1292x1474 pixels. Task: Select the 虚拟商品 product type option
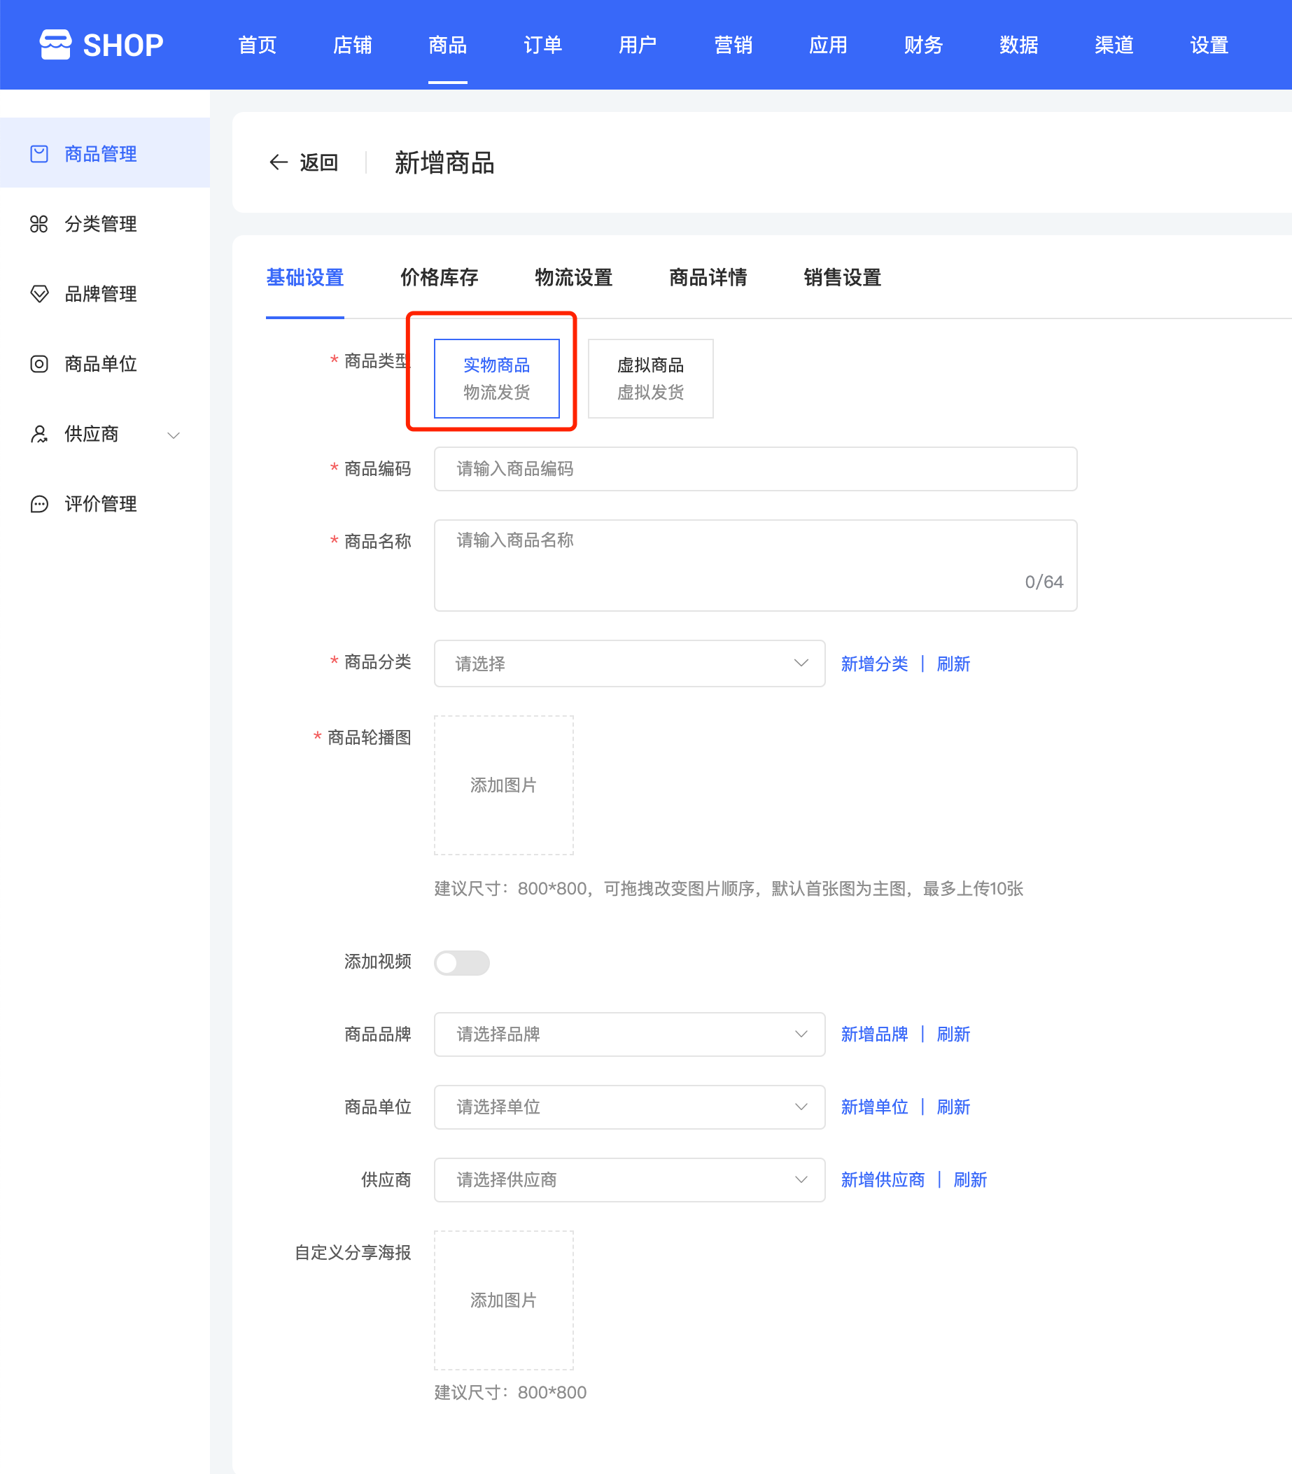[x=650, y=379]
